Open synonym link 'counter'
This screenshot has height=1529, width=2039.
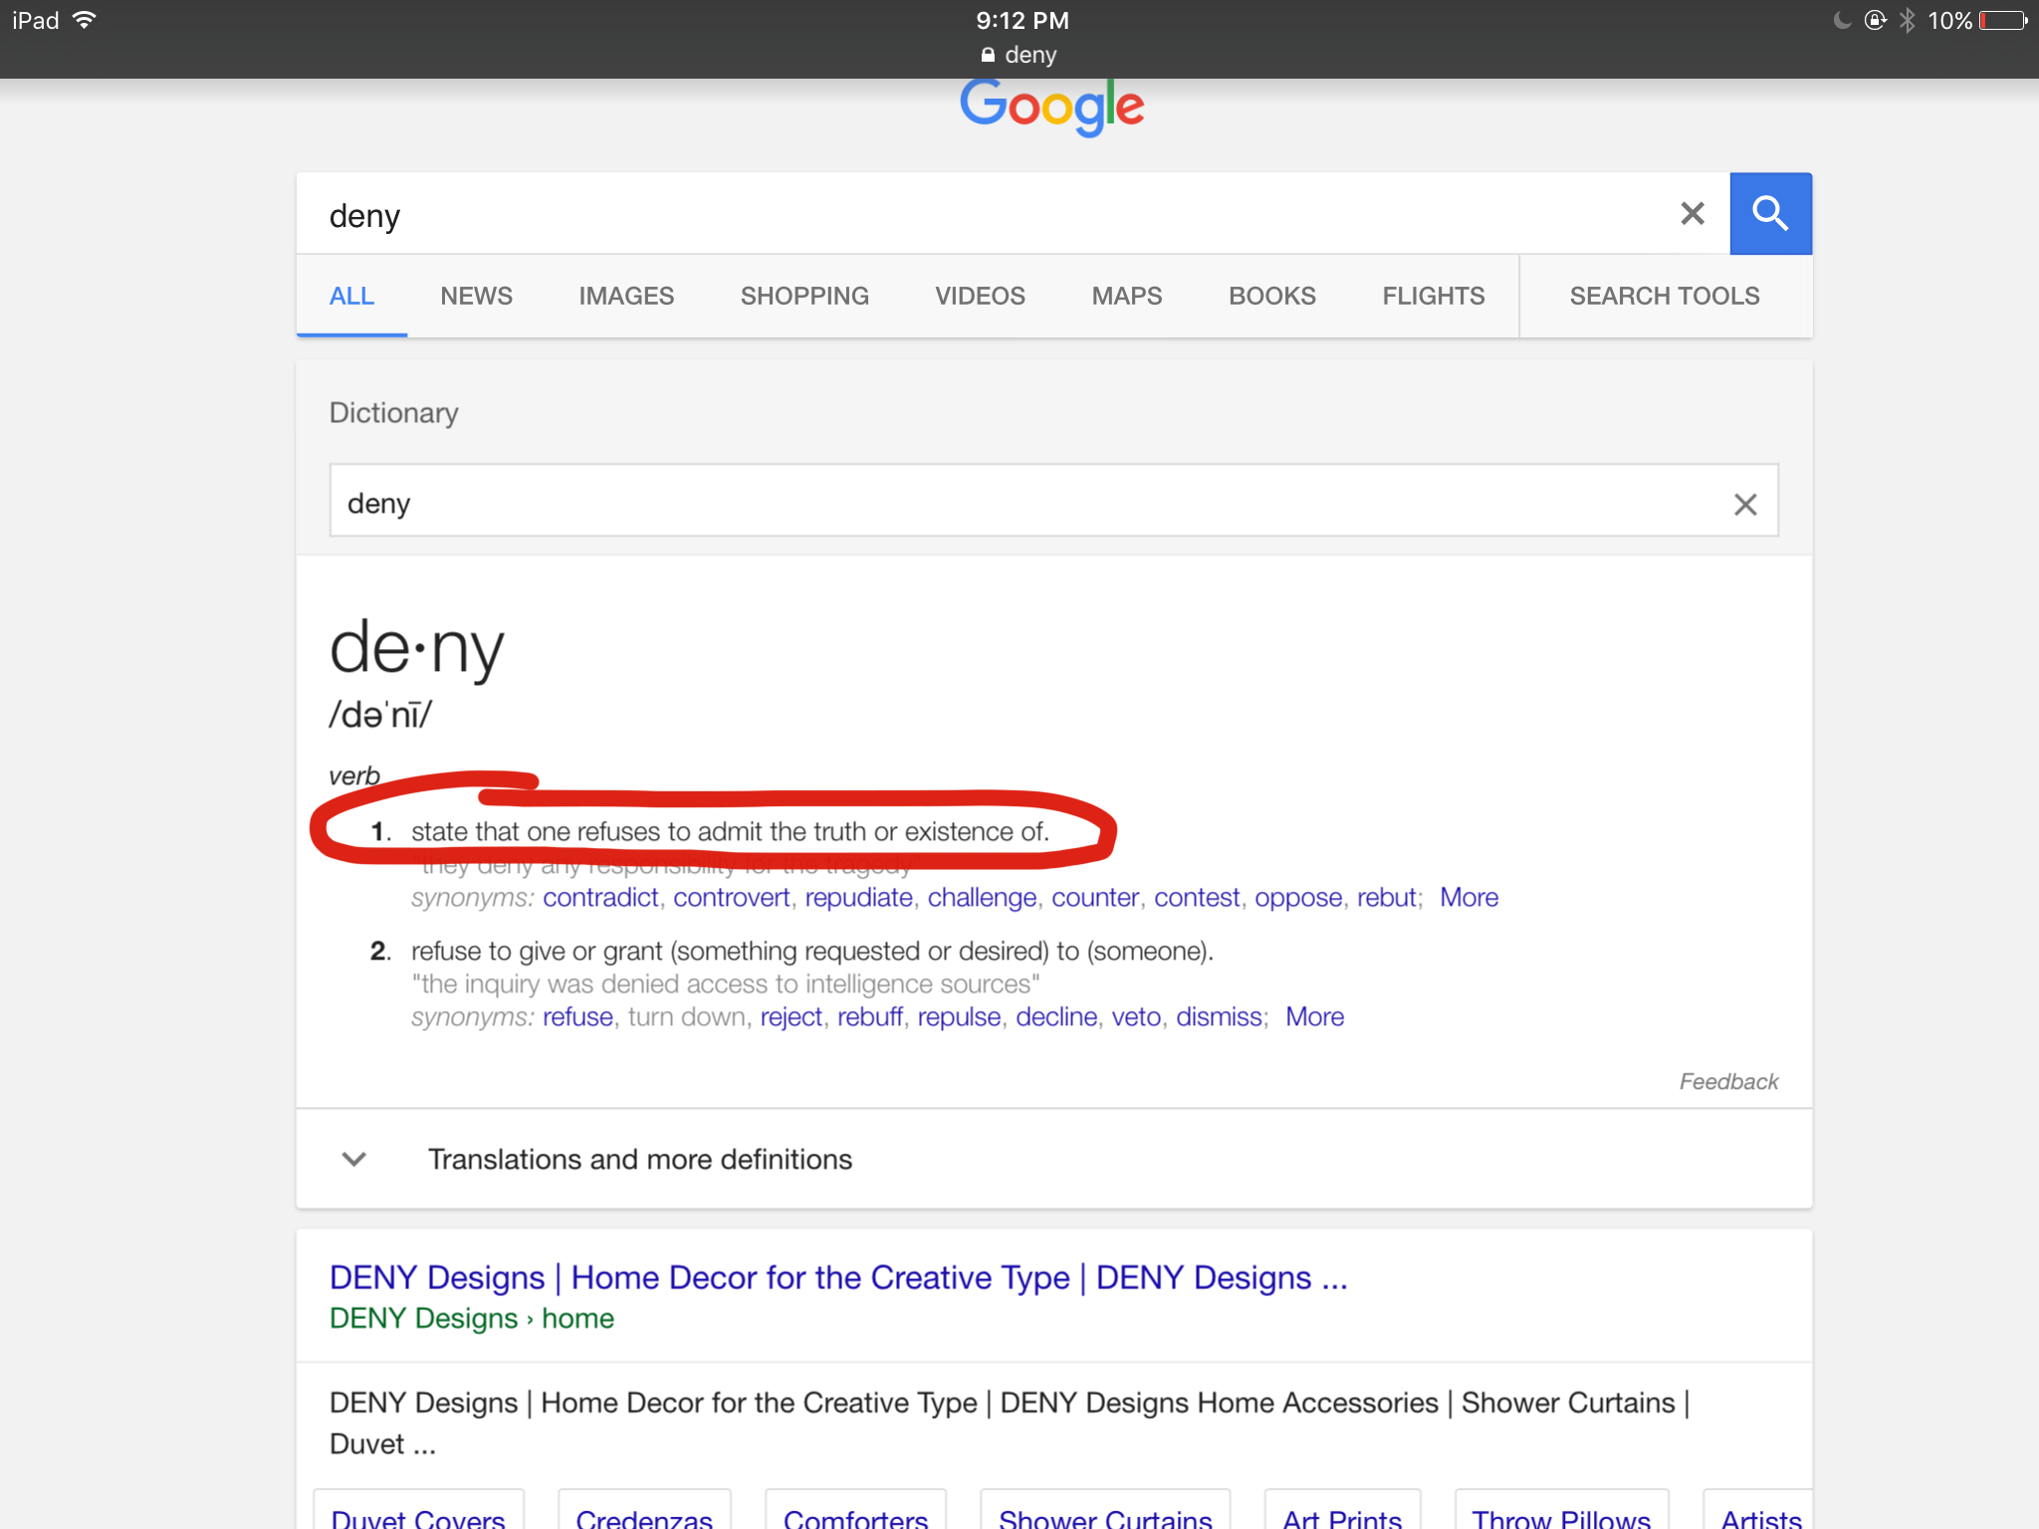tap(1095, 897)
